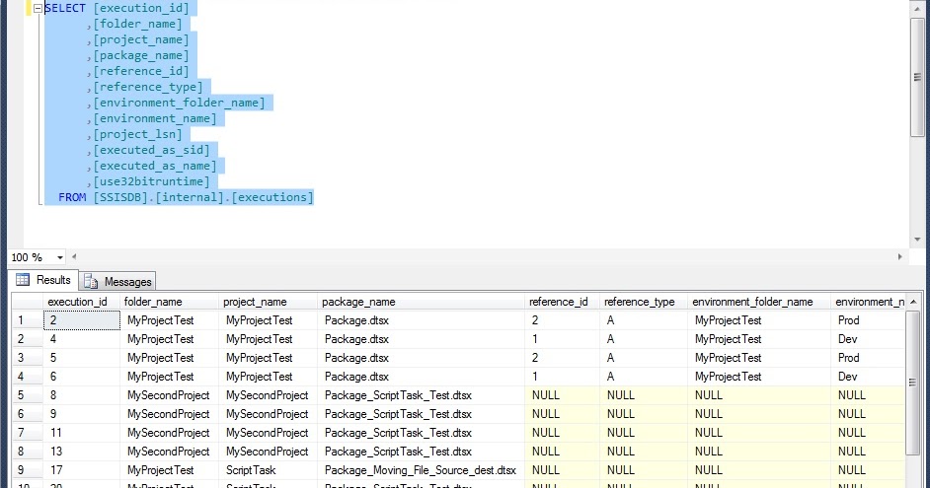Select row 9 header in results grid
This screenshot has height=488, width=930.
coord(28,470)
